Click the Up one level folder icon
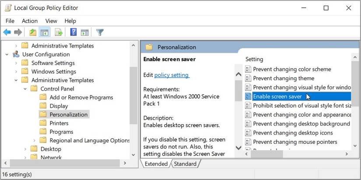The height and width of the screenshot is (180, 361). coord(33,32)
